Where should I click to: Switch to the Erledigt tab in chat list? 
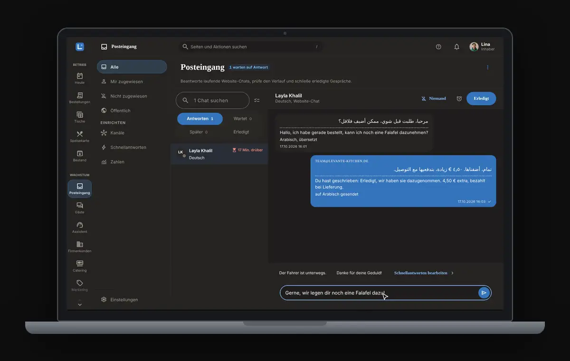point(241,132)
